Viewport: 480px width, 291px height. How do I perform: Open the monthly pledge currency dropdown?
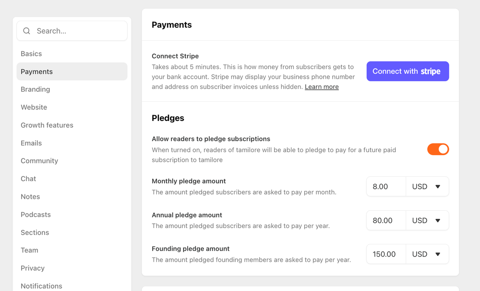pos(427,186)
